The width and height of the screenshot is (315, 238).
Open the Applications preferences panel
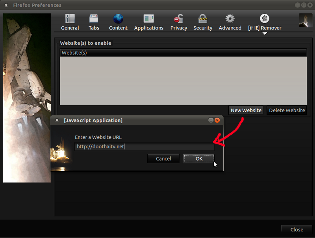click(x=148, y=22)
